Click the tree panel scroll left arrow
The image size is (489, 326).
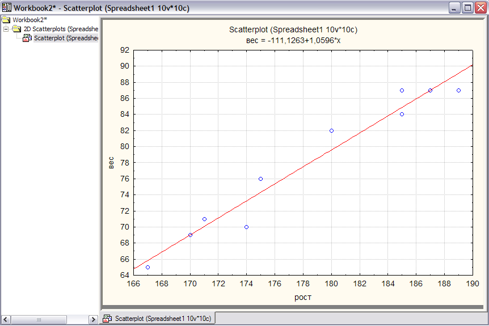coord(6,319)
